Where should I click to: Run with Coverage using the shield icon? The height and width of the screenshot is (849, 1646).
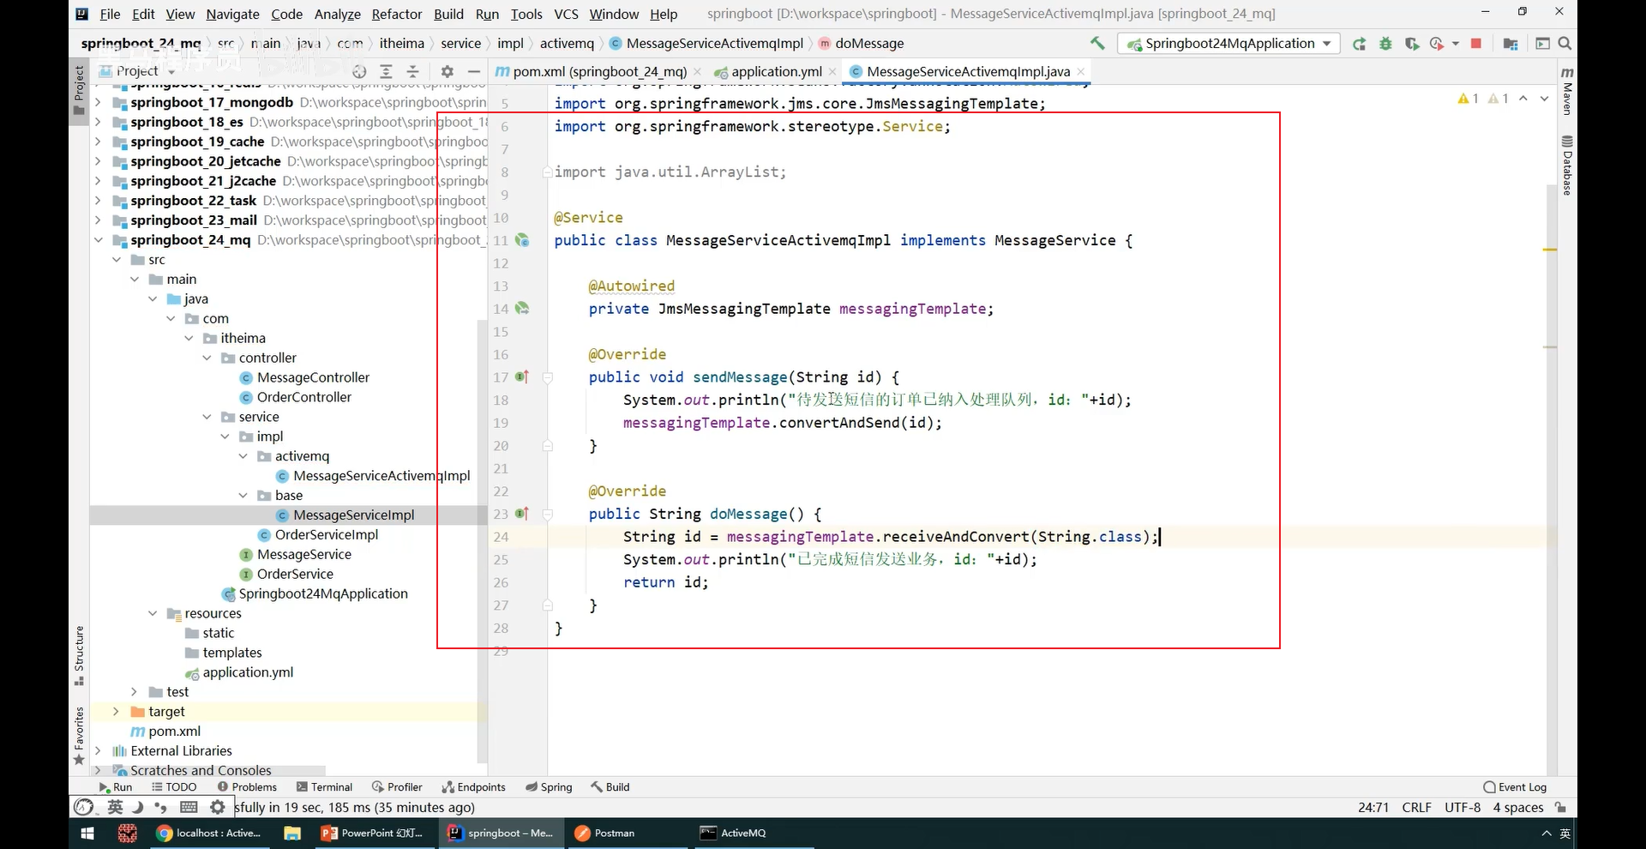click(1411, 44)
